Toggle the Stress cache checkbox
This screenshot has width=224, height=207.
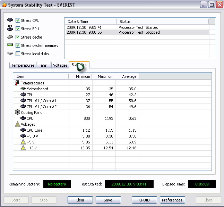click(18, 37)
